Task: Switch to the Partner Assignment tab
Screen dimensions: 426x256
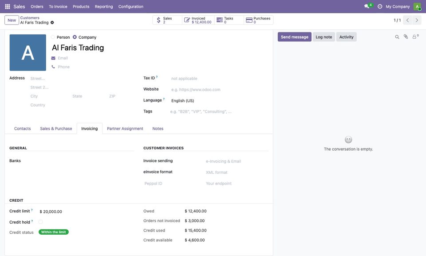Action: coord(125,129)
